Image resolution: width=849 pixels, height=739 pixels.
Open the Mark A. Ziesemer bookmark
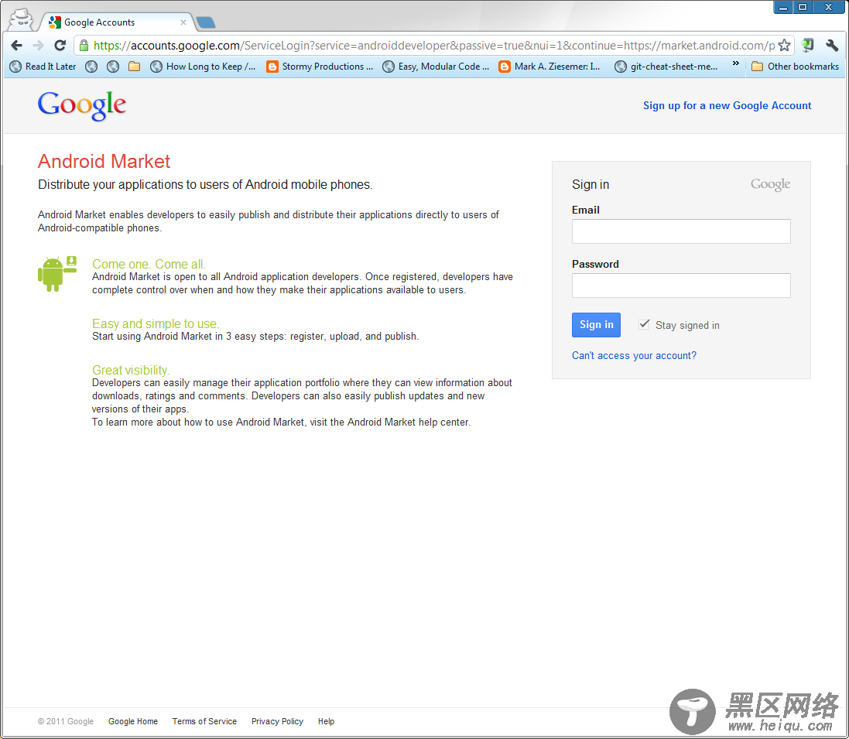(549, 67)
